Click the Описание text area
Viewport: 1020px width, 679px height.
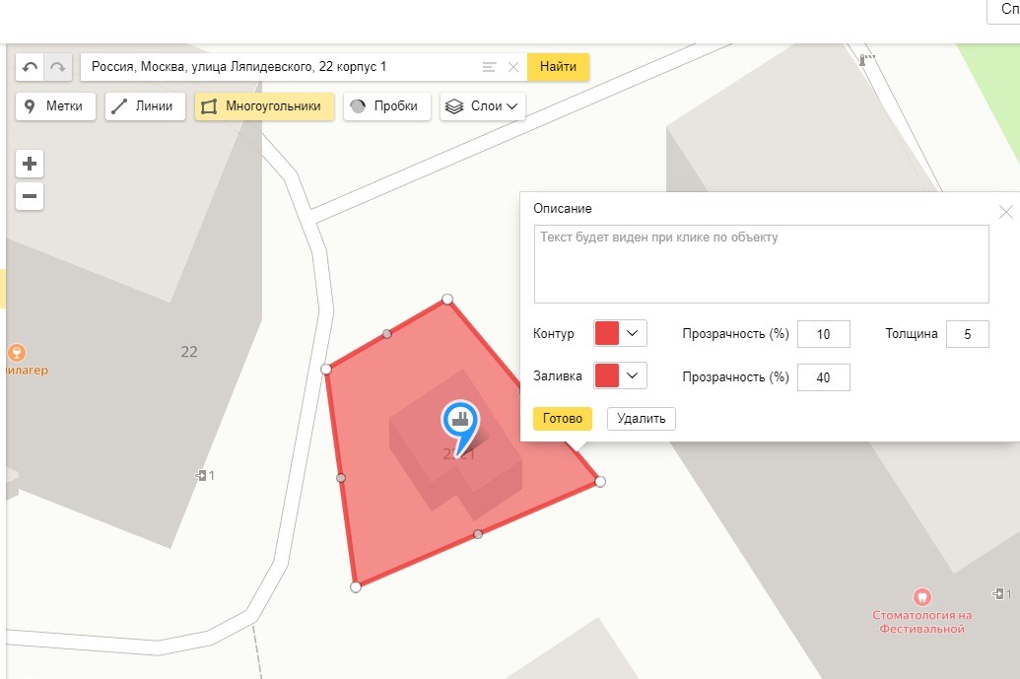click(761, 264)
